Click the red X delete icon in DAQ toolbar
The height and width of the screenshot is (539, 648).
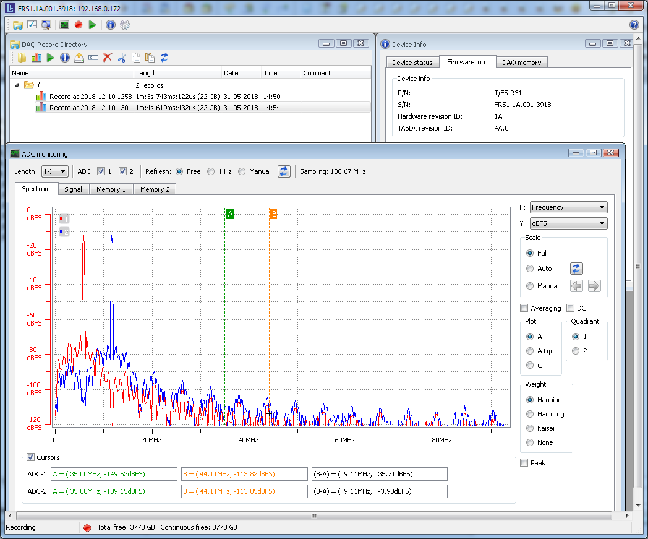(x=108, y=58)
